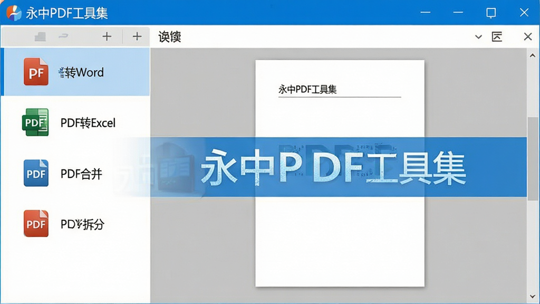Maximize the application window

(491, 13)
